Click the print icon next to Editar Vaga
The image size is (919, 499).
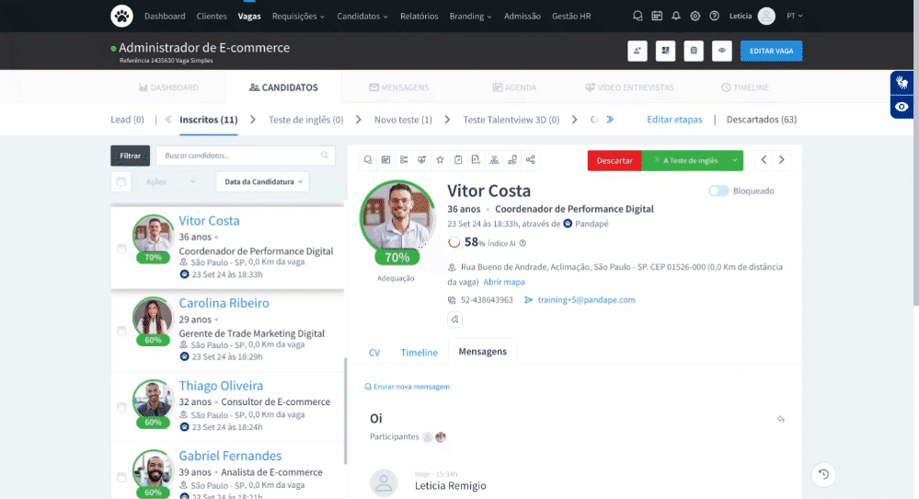coord(694,51)
